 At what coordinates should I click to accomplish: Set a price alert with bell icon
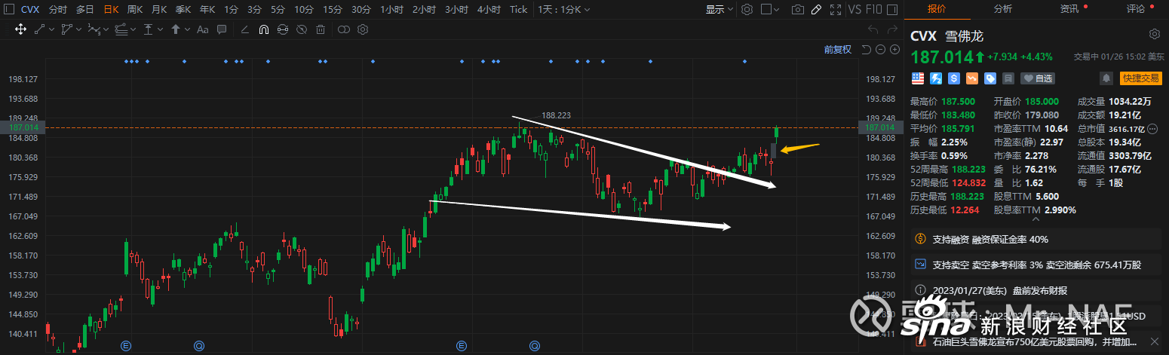tap(1106, 78)
